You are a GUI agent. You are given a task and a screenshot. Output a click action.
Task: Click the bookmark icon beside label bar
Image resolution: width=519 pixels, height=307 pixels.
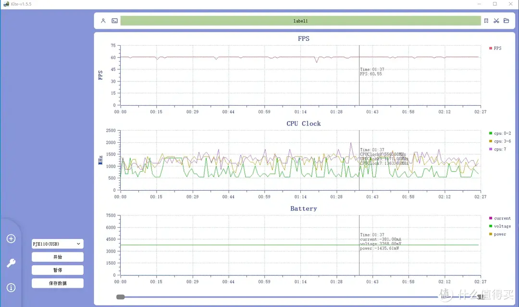pos(486,21)
